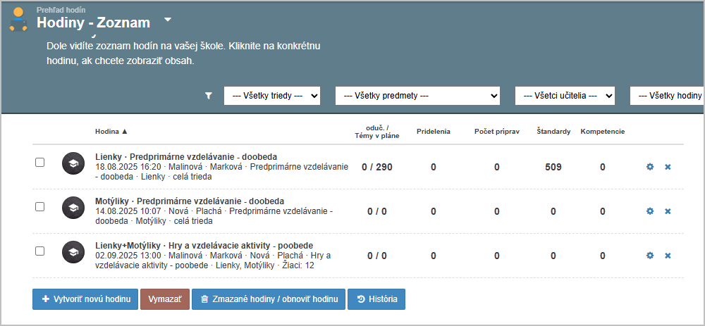Expand the Všetky predmety filter dropdown
Screen dimensions: 705x326
pyautogui.click(x=417, y=96)
